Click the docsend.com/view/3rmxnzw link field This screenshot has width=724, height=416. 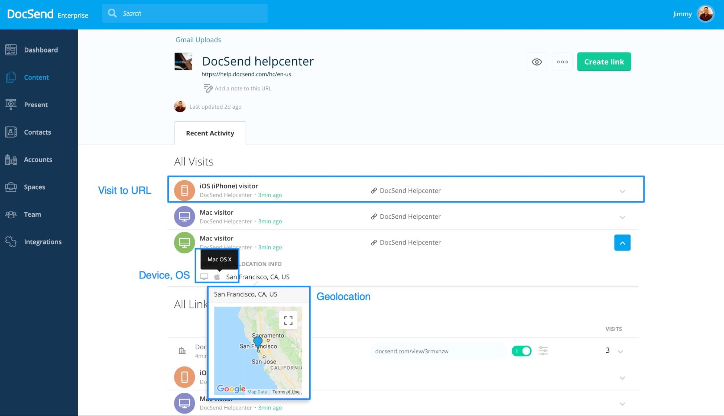(438, 351)
